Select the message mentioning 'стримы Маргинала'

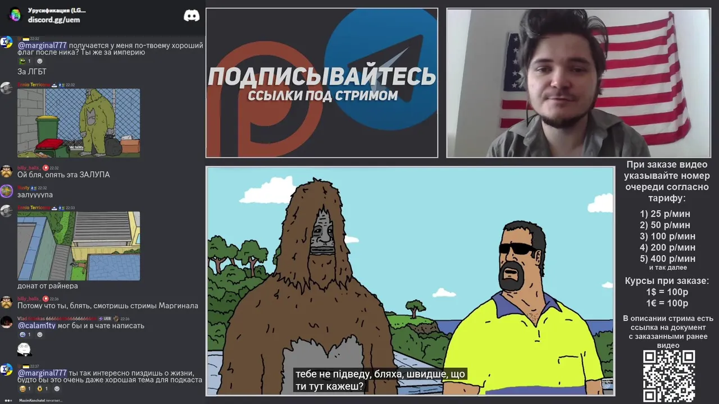108,306
